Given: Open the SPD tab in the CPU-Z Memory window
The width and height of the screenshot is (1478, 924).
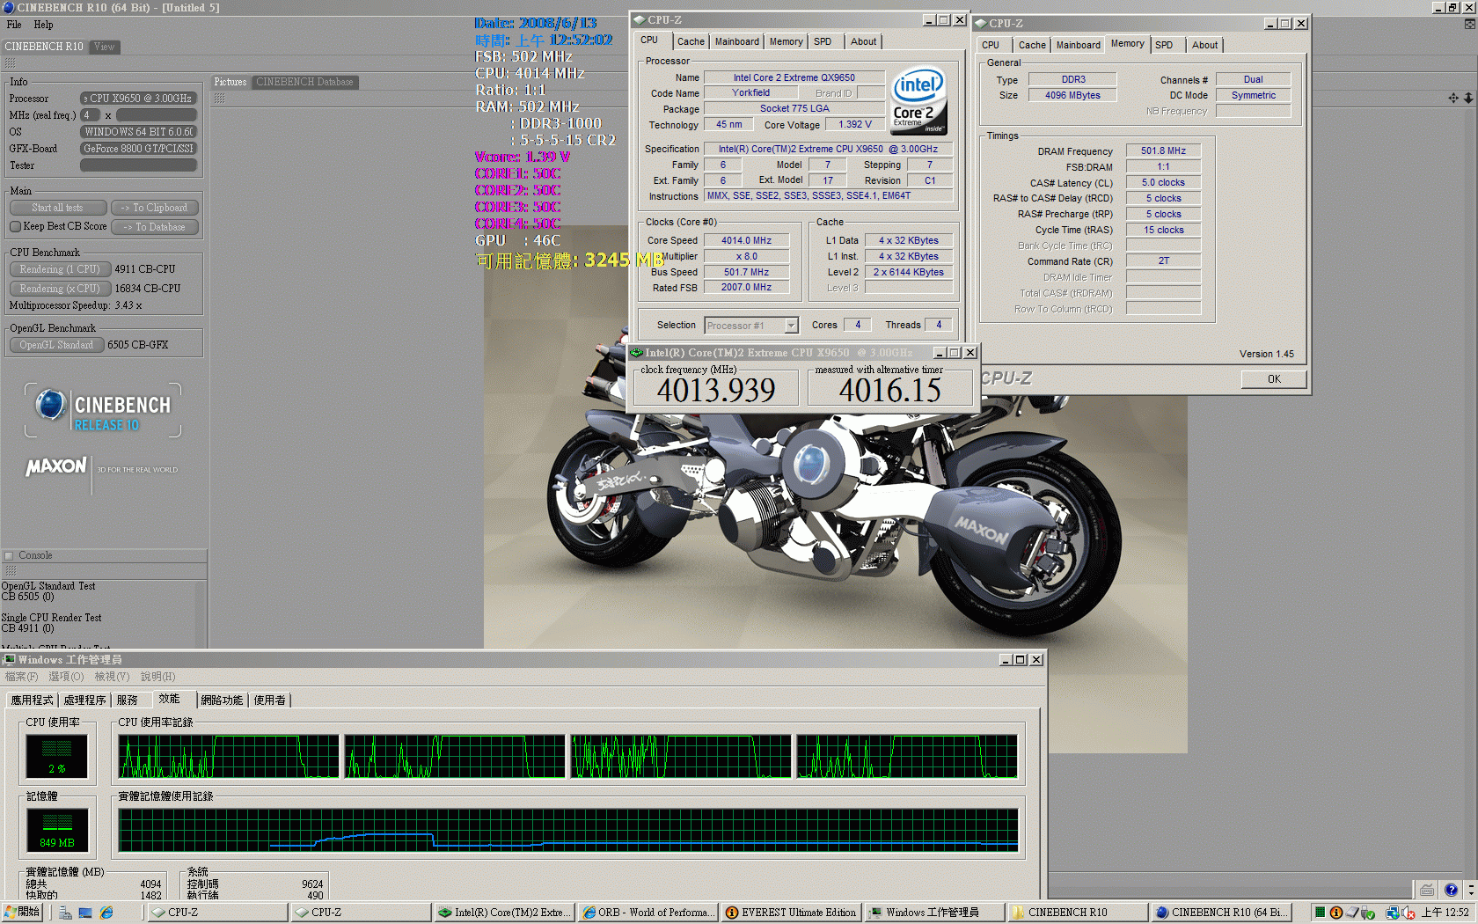Looking at the screenshot, I should [1164, 45].
